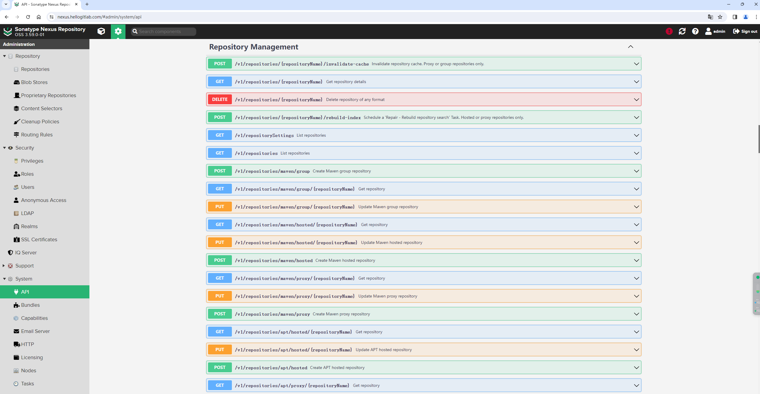Viewport: 760px width, 394px height.
Task: Click the refresh icon in Nexus header
Action: click(x=682, y=31)
